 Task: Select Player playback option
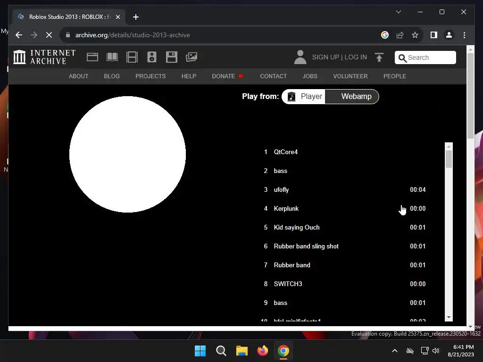304,97
